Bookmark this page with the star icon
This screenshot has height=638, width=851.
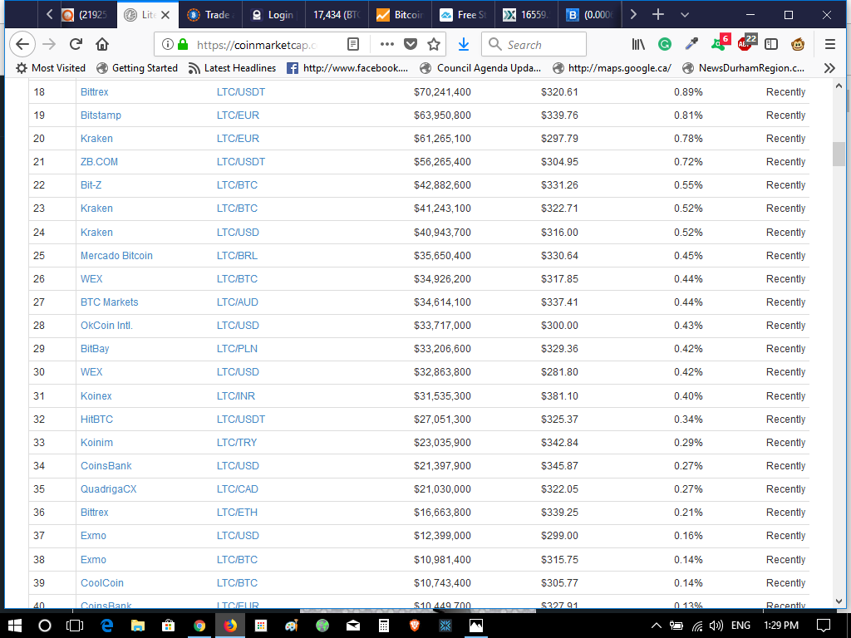(x=434, y=45)
